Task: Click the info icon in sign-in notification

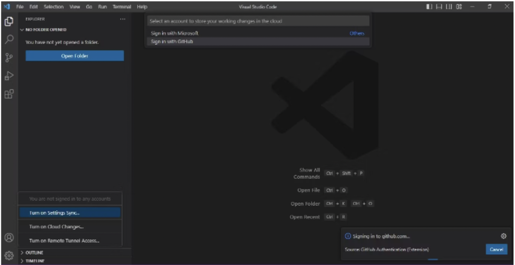Action: point(348,236)
